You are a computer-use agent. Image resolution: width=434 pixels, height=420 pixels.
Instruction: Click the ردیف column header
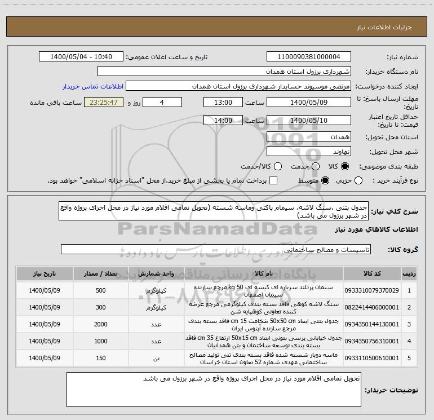point(409,273)
